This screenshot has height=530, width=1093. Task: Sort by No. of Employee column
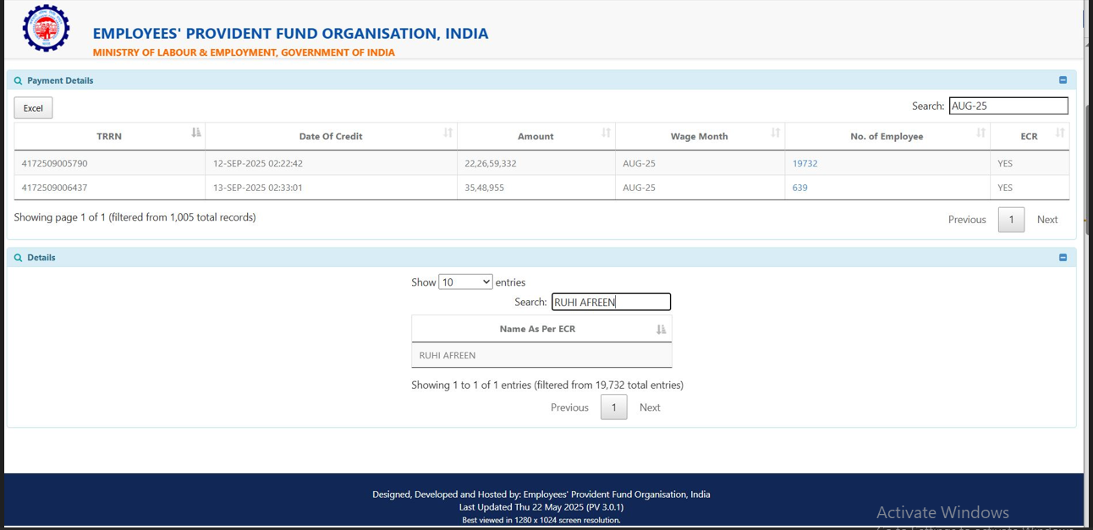[980, 133]
